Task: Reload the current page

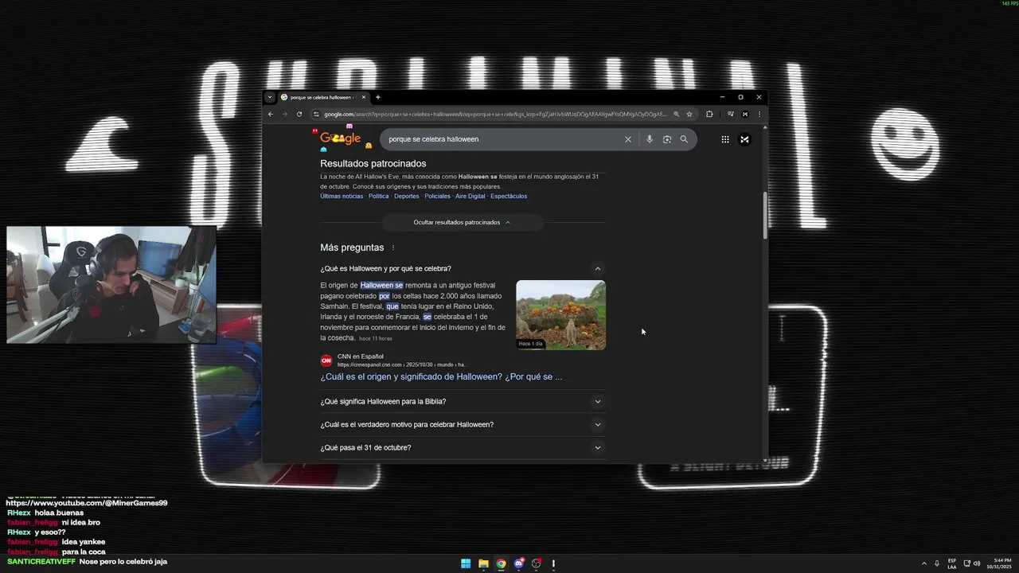Action: 299,114
